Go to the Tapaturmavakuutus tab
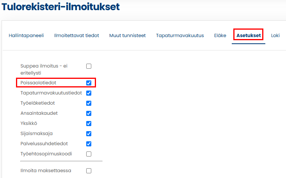 click(180, 36)
